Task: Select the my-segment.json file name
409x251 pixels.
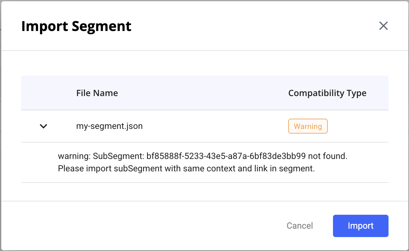Action: (x=109, y=126)
